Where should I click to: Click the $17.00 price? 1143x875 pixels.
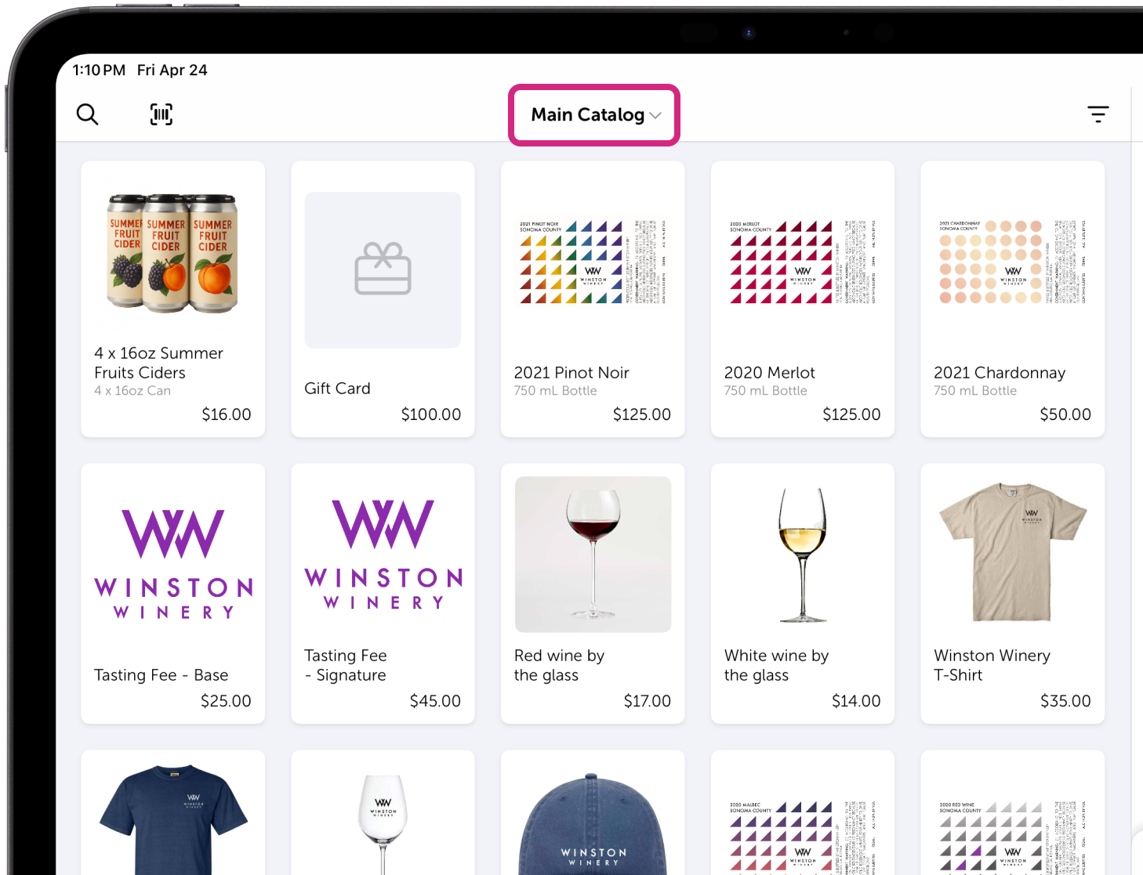tap(648, 701)
